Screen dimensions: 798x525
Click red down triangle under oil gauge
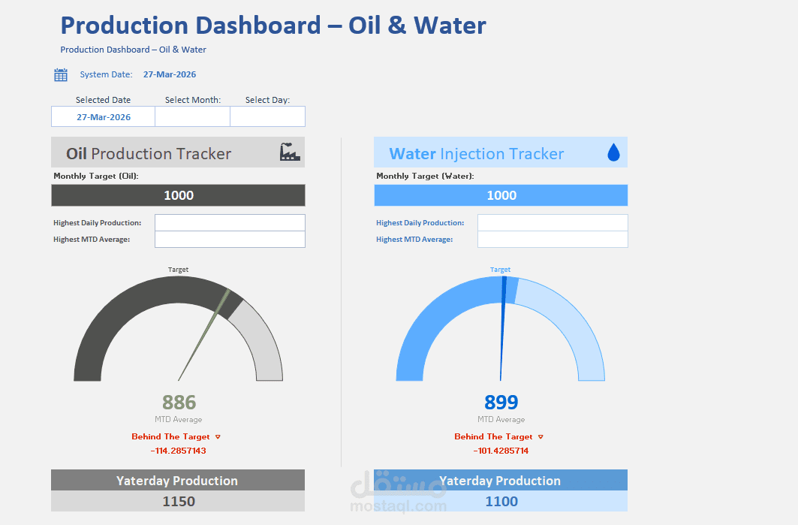click(x=218, y=437)
